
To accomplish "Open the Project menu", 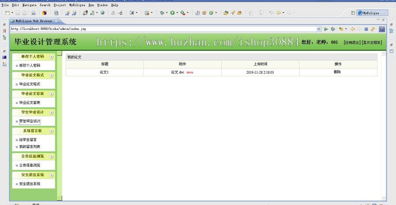I will tap(60, 5).
